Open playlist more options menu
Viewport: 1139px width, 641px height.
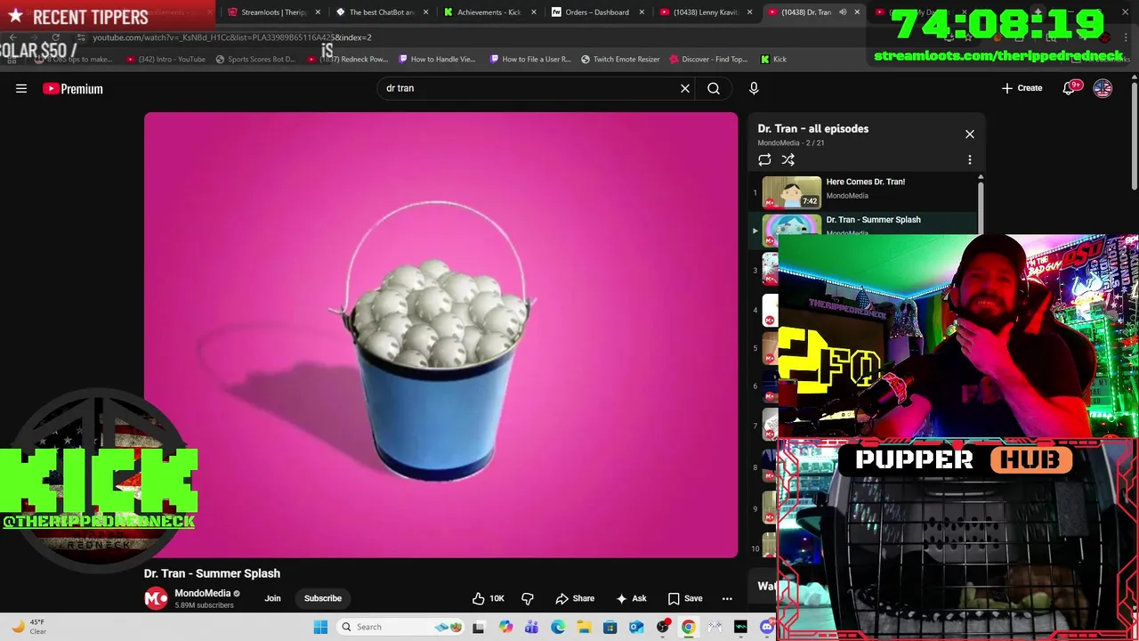tap(970, 160)
